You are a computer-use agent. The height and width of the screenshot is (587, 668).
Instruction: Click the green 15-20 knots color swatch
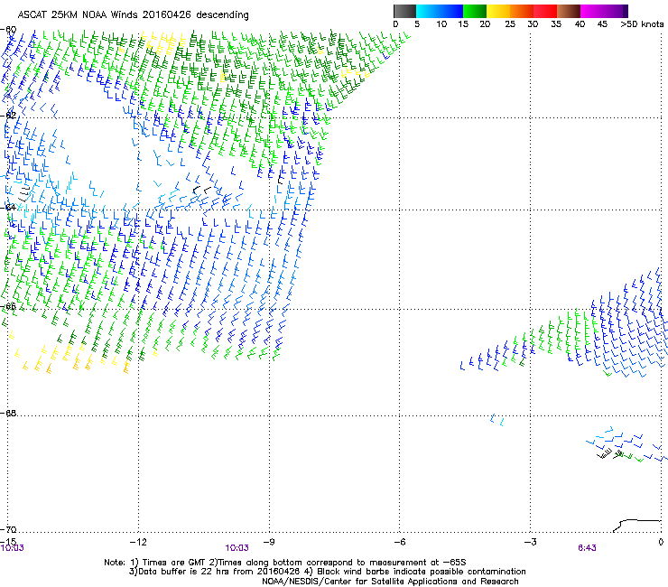(475, 11)
